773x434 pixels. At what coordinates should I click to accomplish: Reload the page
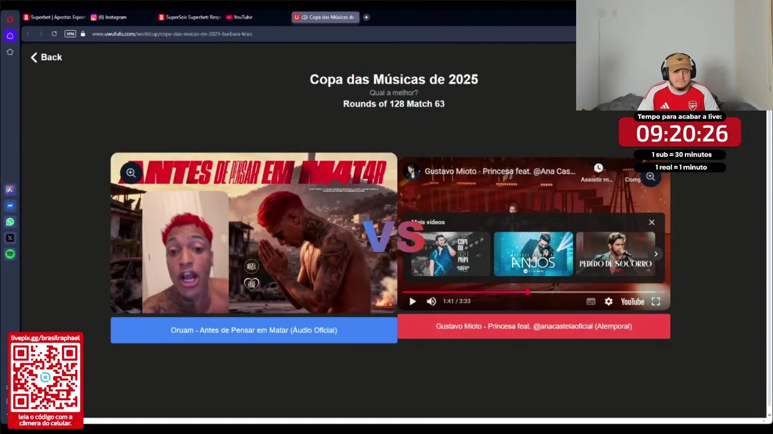54,34
